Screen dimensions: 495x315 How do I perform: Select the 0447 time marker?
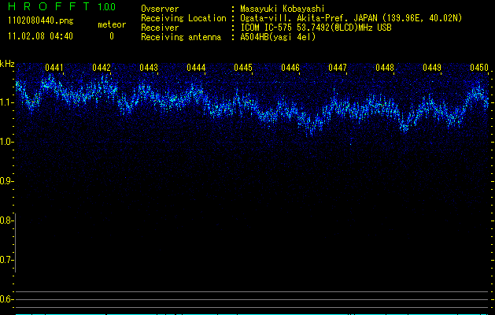pyautogui.click(x=338, y=69)
